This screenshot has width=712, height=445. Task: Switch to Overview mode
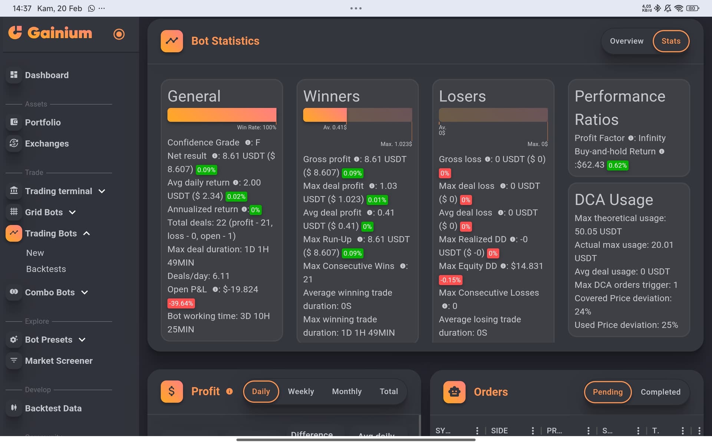click(626, 41)
